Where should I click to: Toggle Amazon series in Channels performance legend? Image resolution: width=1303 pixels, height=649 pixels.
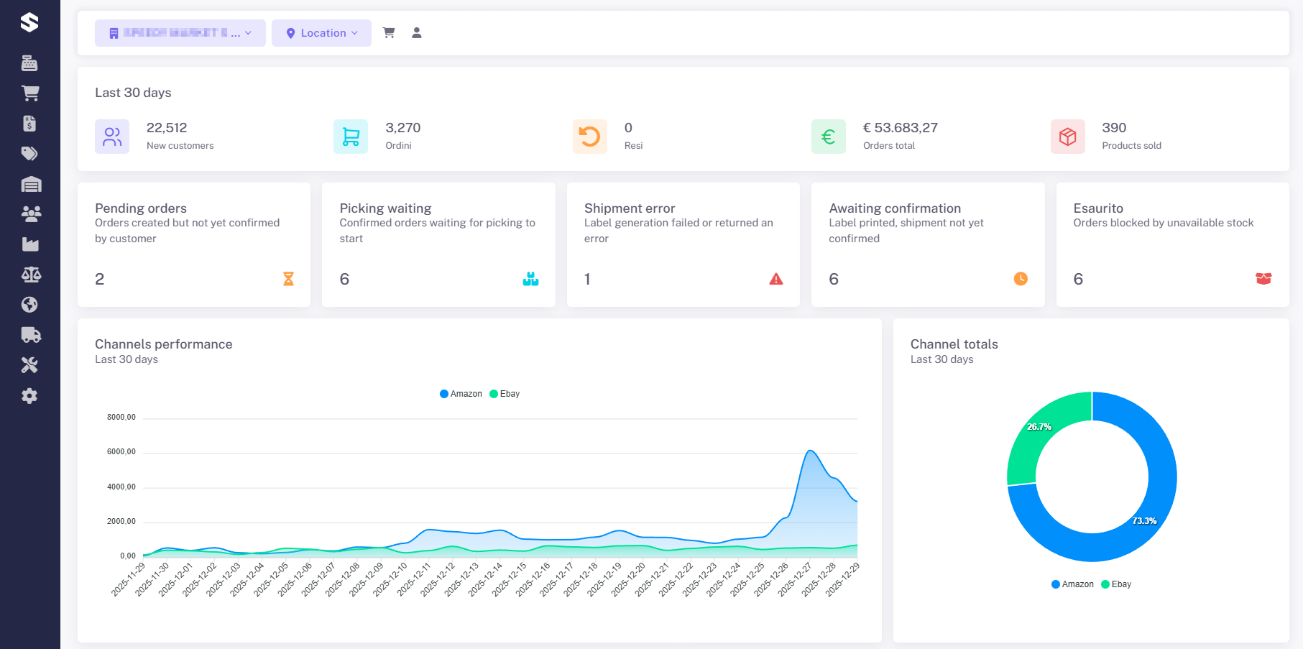pyautogui.click(x=461, y=394)
